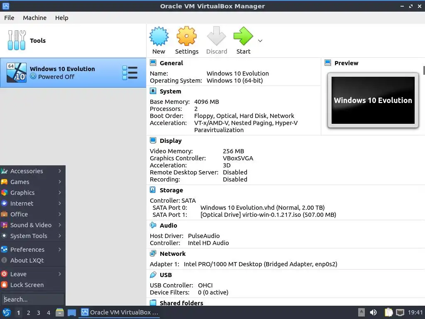Click the Preview panel icon
Viewport: 425px width, 319px height.
point(328,63)
